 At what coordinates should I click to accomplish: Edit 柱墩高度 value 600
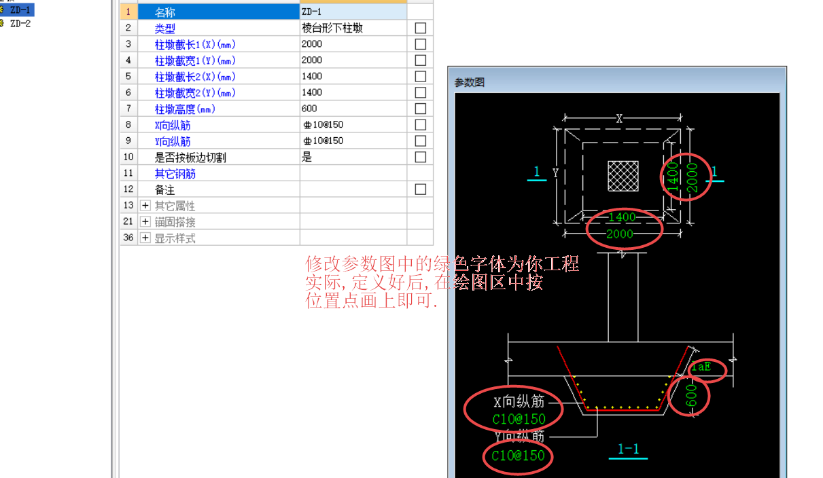click(x=353, y=109)
